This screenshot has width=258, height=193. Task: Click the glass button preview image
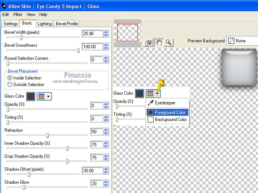[x=239, y=67]
